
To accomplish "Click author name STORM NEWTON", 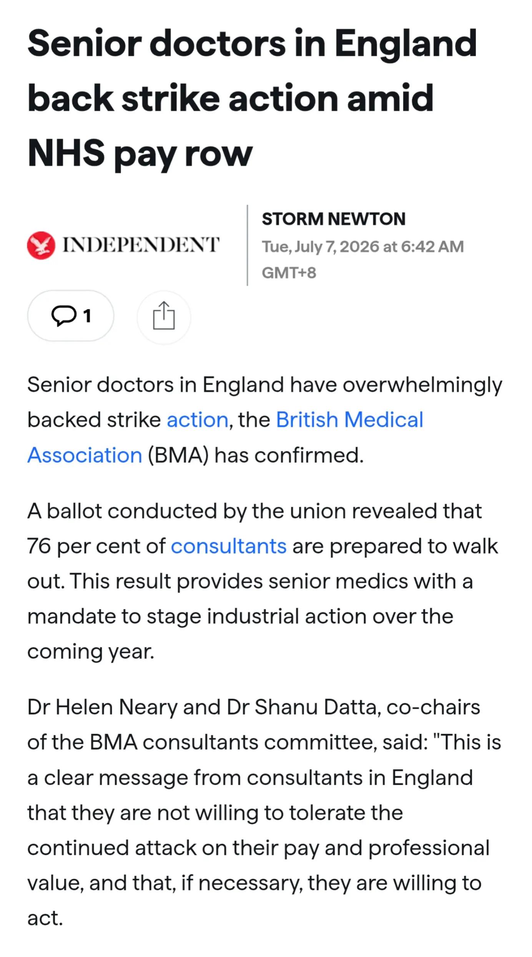I will click(x=334, y=219).
